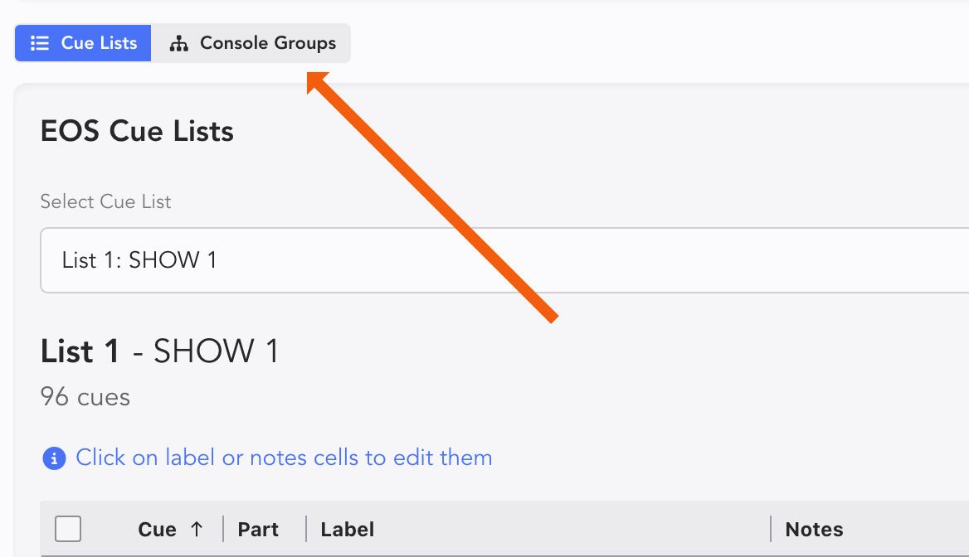Screen dimensions: 969x557
Task: Click the edit label or notes hint text
Action: click(284, 458)
